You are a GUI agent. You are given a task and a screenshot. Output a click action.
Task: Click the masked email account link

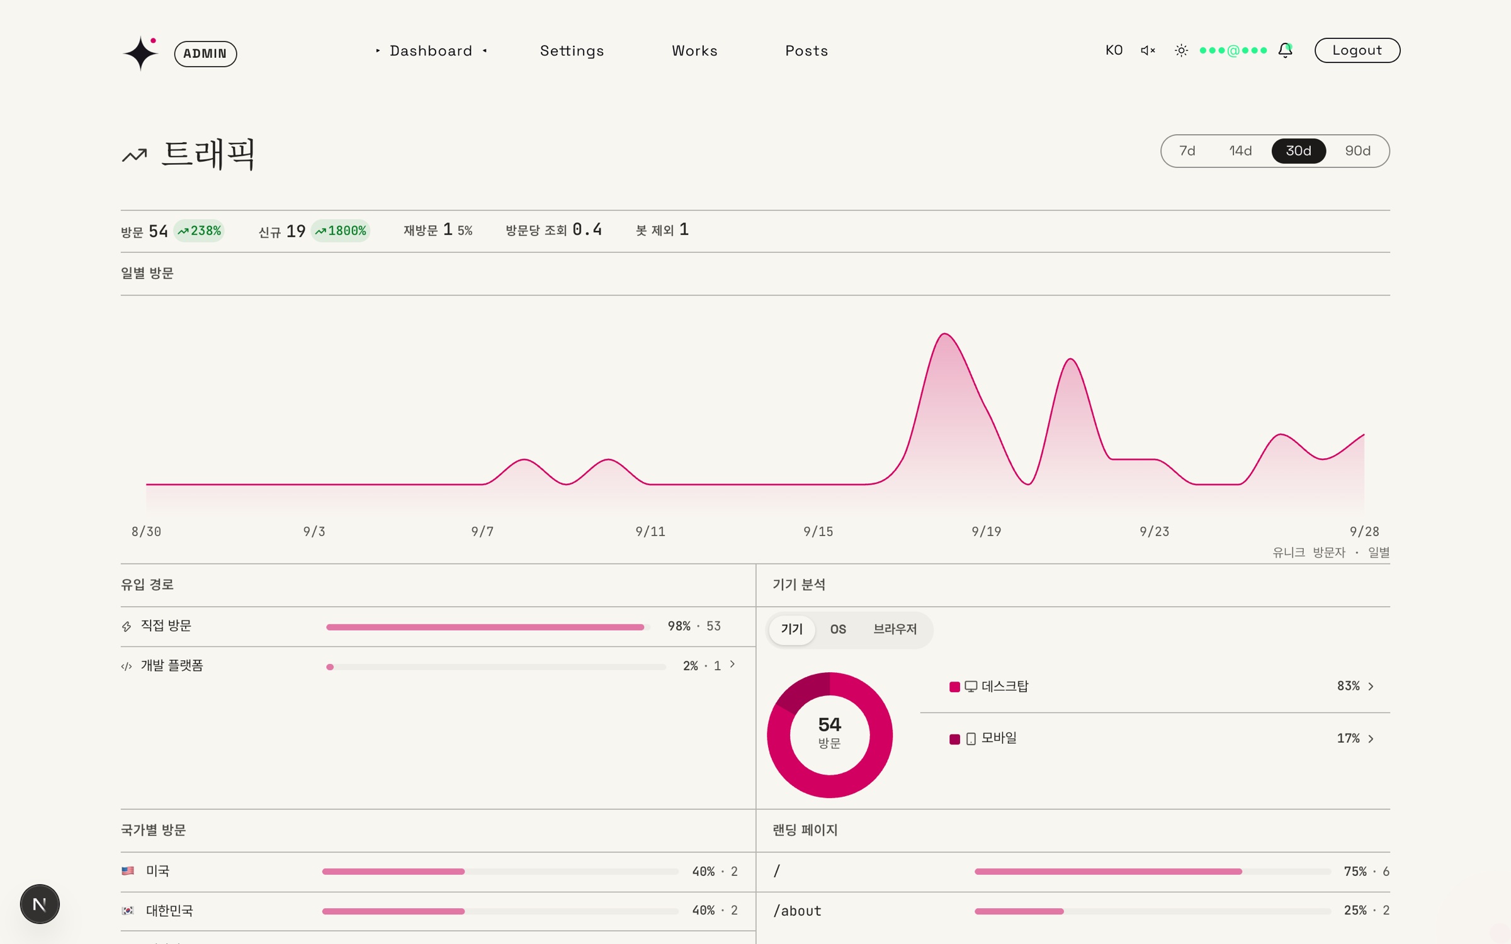click(1233, 50)
